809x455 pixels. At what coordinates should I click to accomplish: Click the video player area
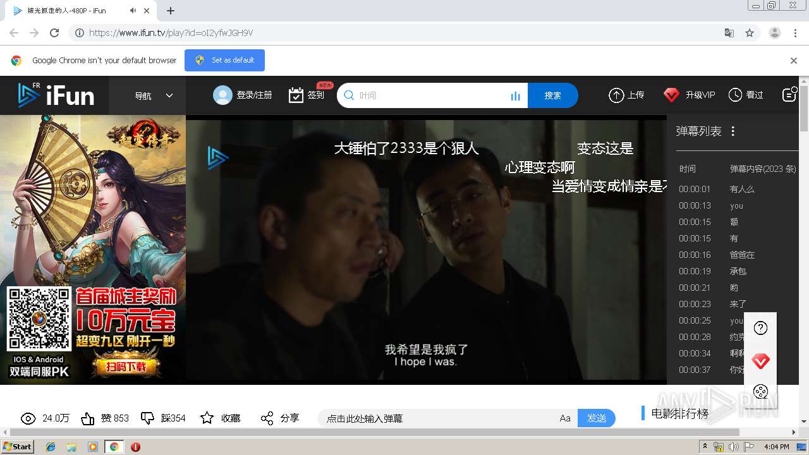(x=426, y=250)
